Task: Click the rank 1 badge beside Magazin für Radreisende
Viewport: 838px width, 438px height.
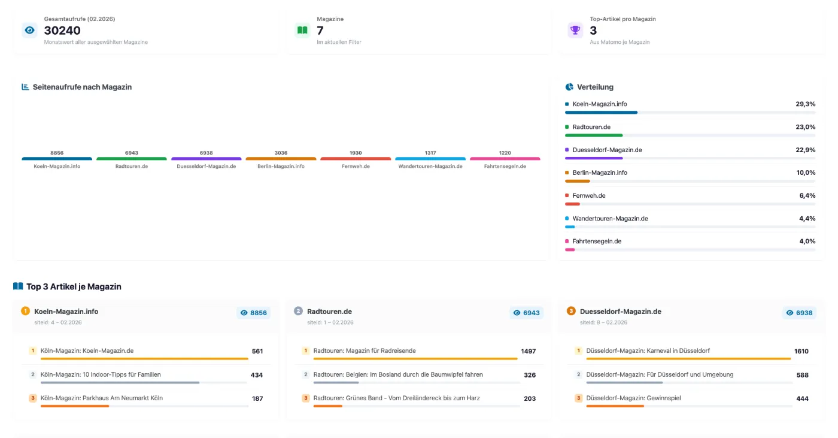Action: click(305, 351)
